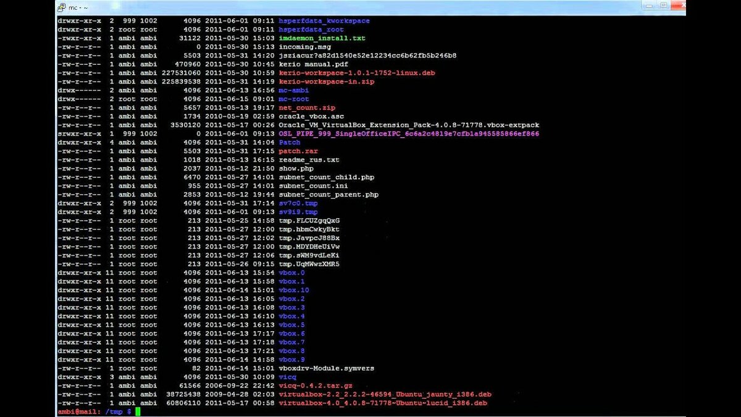Click the tmp.MDYDHeUiVw file name
741x417 pixels.
(x=309, y=246)
